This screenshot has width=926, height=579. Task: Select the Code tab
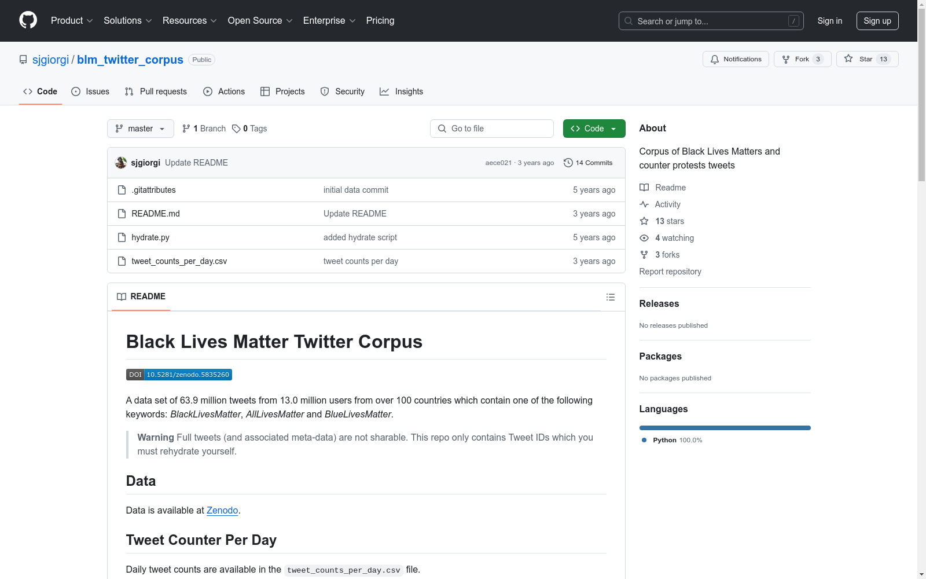pyautogui.click(x=40, y=91)
